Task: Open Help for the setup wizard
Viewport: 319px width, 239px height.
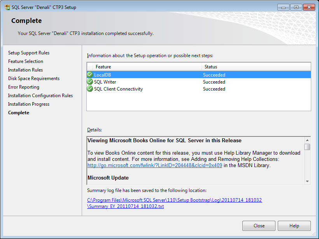Action: pos(294,225)
